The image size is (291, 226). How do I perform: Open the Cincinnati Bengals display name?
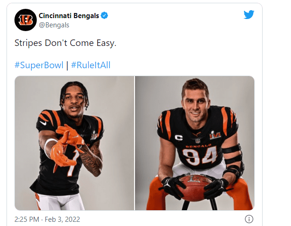pyautogui.click(x=69, y=16)
